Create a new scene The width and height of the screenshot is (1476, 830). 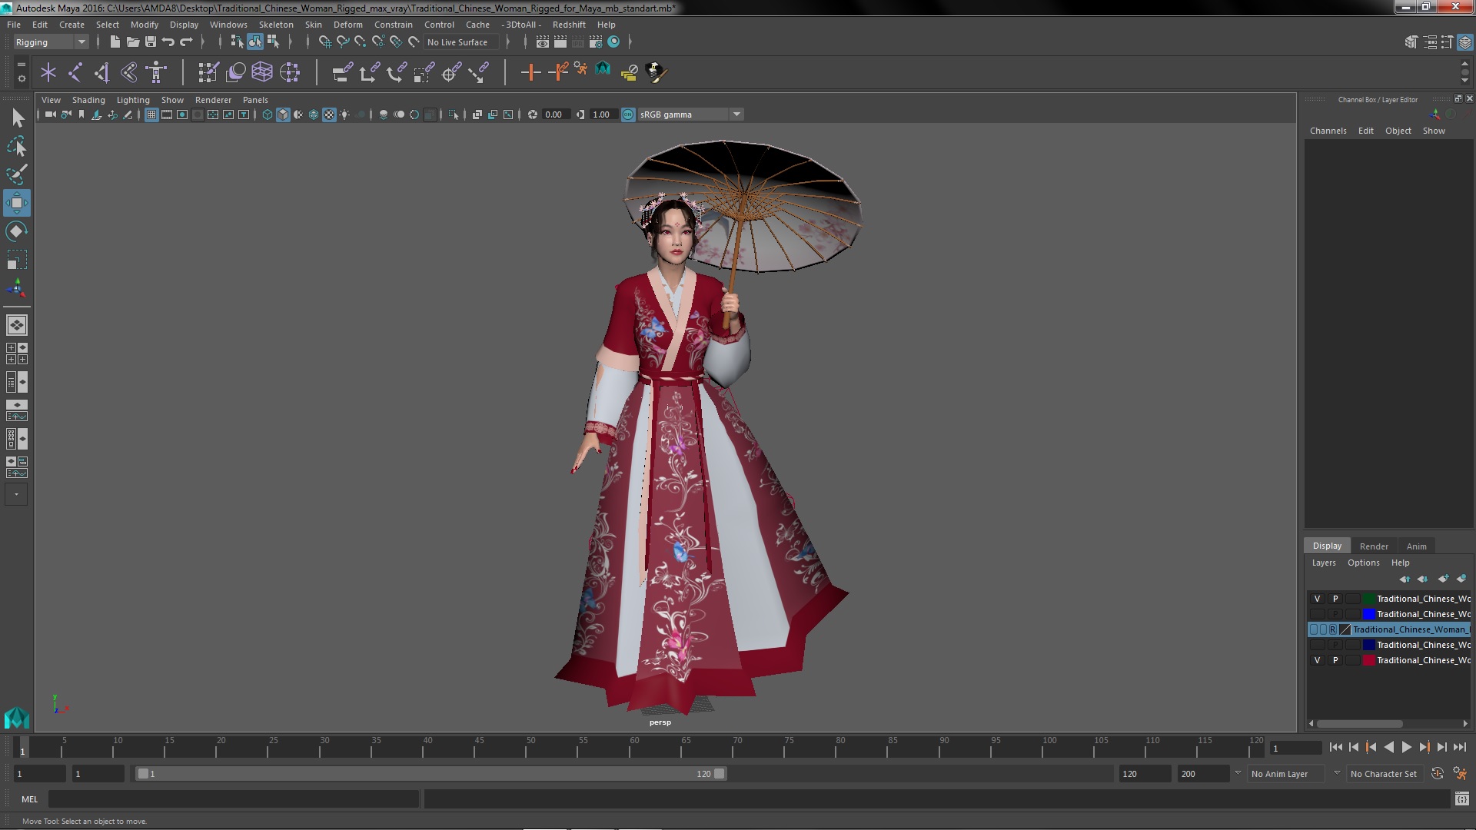[115, 41]
